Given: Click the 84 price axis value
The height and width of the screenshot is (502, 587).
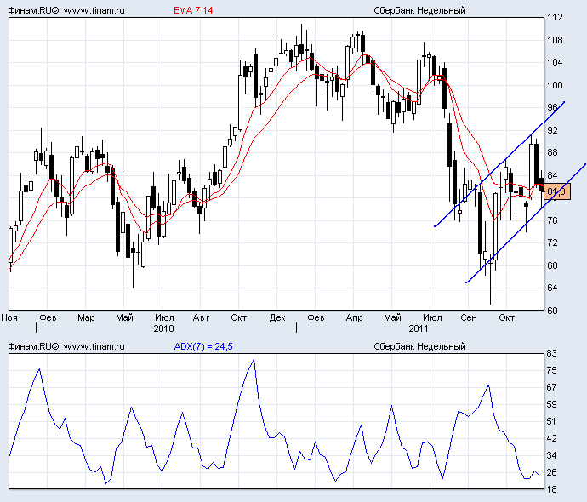Looking at the screenshot, I should tap(553, 175).
